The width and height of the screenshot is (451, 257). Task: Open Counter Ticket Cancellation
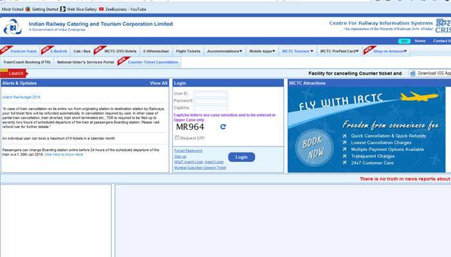tap(153, 62)
